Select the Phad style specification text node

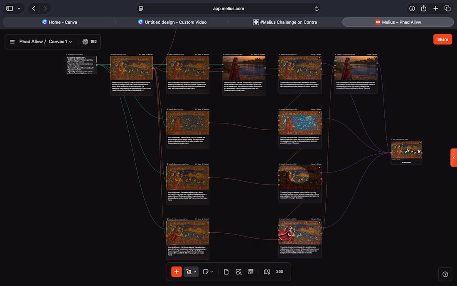tap(81, 65)
